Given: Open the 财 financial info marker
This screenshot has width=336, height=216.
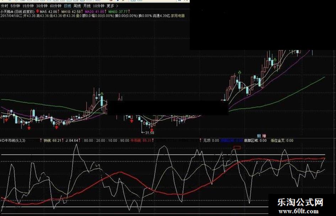Looking at the screenshot, I should [x=259, y=136].
